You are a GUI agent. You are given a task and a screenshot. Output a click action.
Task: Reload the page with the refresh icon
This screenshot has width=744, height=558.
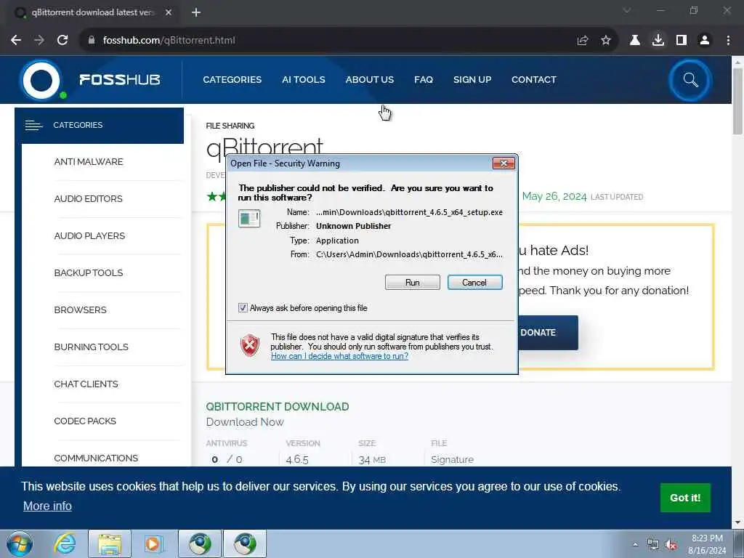click(x=62, y=41)
